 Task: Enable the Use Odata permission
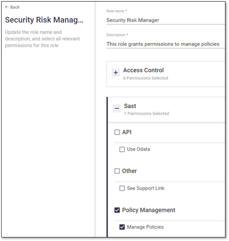pyautogui.click(x=122, y=150)
